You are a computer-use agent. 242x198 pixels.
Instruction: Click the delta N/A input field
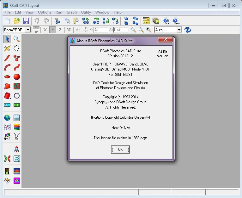121,30
